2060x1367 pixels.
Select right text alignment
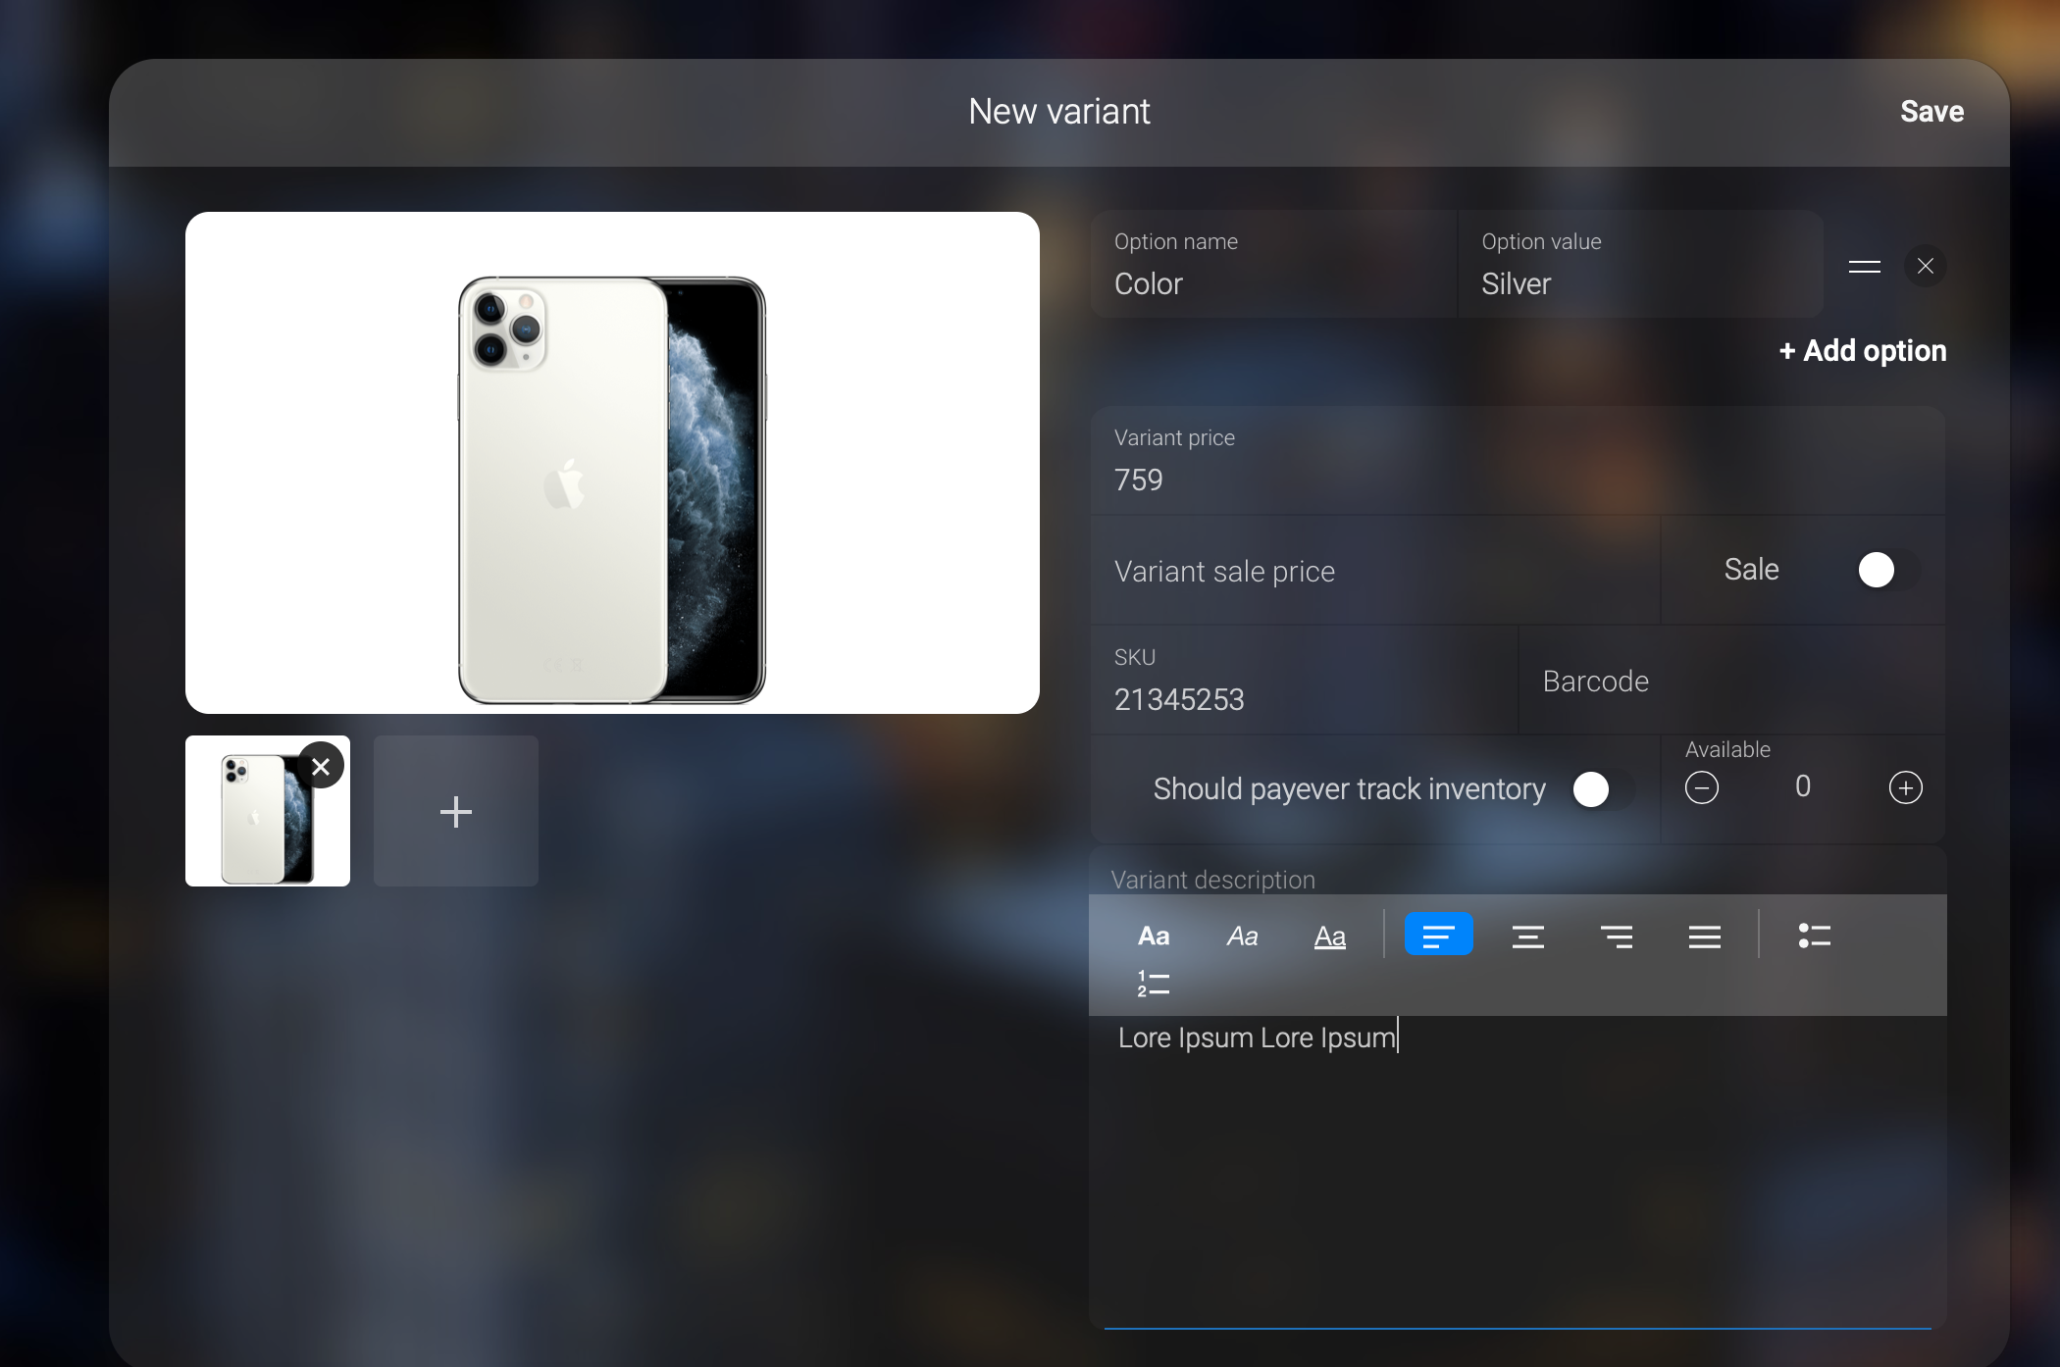pyautogui.click(x=1616, y=936)
